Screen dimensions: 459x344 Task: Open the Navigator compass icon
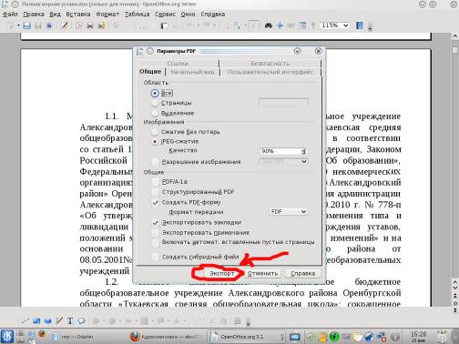280,25
